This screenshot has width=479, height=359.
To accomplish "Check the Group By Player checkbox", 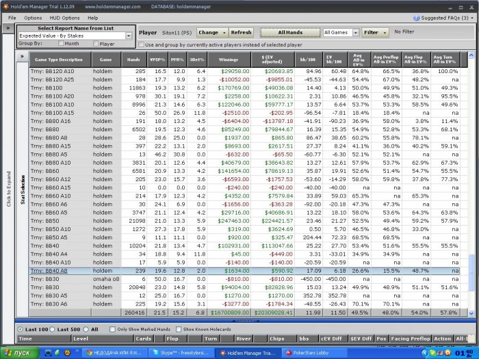I will click(96, 44).
